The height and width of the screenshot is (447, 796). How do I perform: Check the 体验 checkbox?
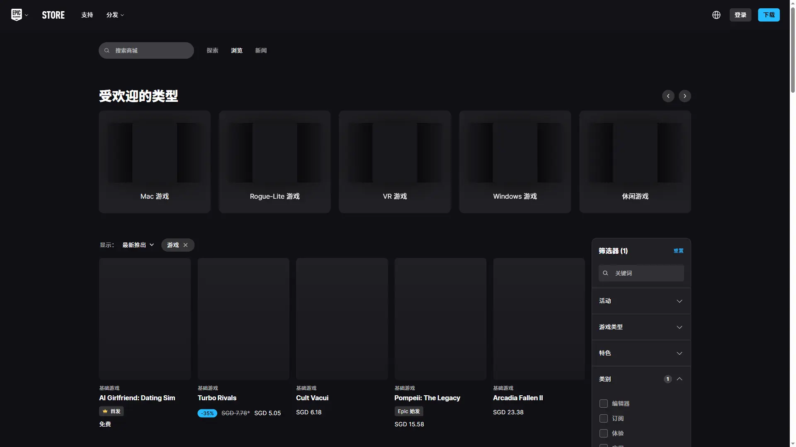604,433
